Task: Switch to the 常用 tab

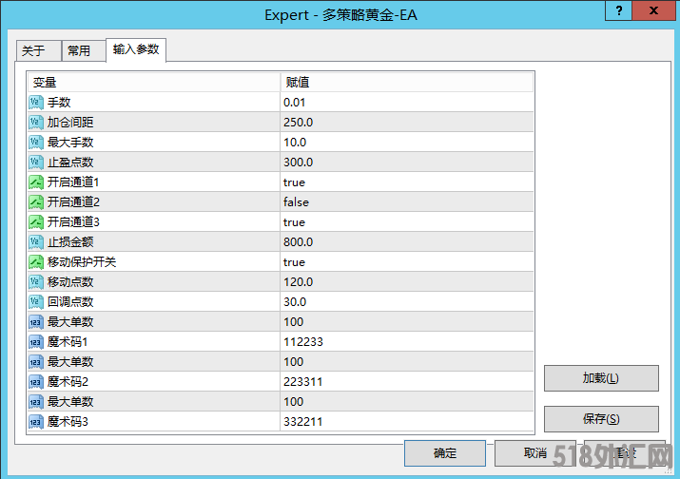Action: 79,51
